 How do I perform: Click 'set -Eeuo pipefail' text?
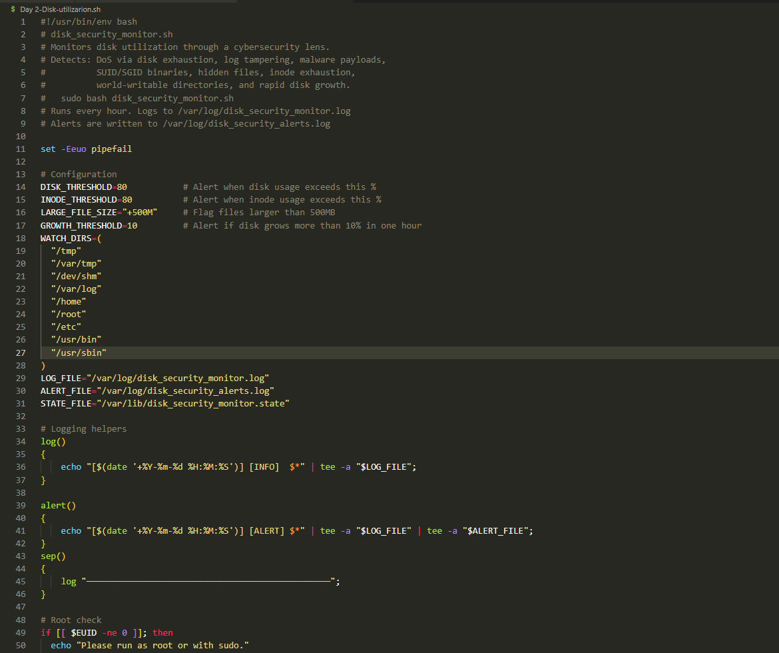click(87, 149)
